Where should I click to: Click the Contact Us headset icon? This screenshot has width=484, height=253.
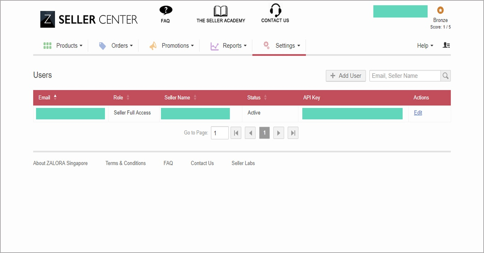275,10
